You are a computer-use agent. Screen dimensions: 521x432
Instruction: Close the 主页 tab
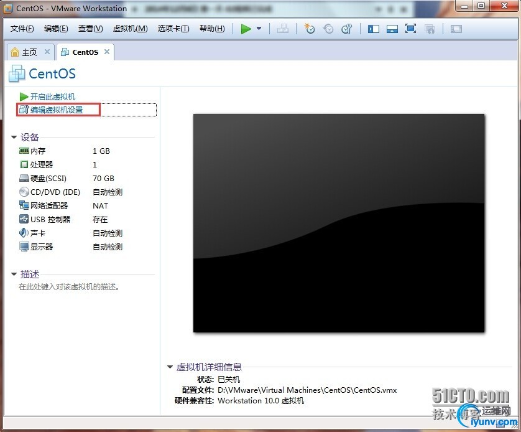(47, 52)
